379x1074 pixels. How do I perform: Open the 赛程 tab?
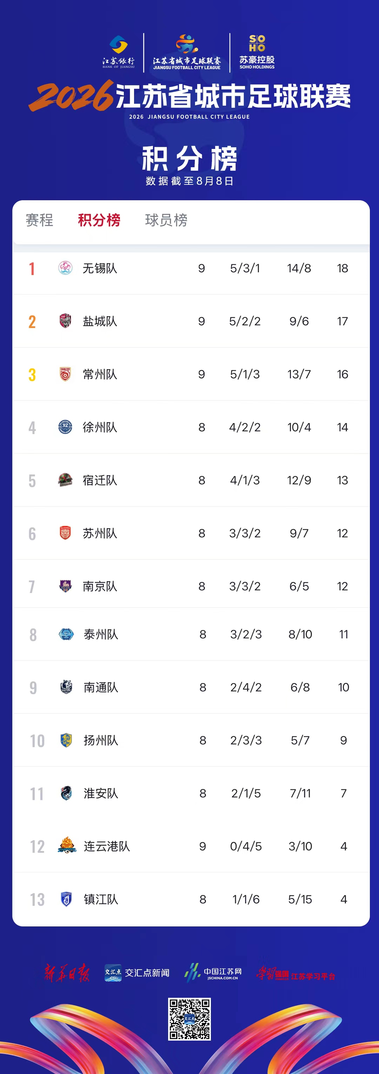pos(40,220)
